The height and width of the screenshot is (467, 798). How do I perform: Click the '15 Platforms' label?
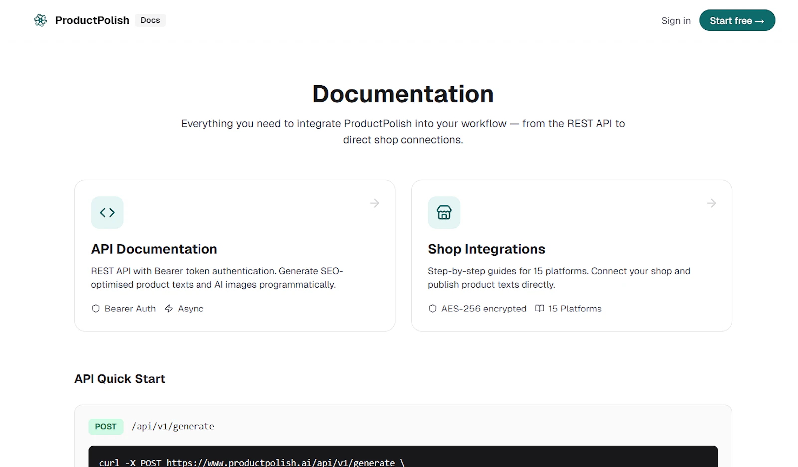575,309
